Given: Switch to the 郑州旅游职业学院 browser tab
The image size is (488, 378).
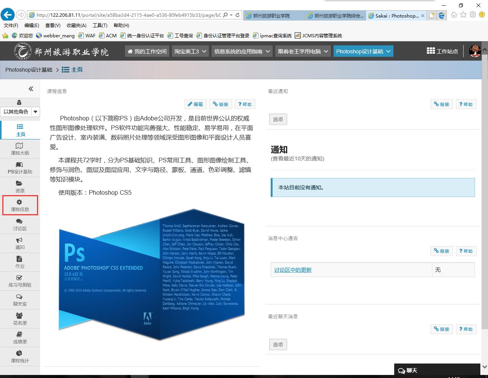Looking at the screenshot, I should coord(273,16).
